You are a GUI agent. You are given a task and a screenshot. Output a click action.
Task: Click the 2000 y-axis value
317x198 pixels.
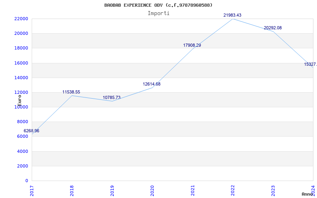point(22,166)
